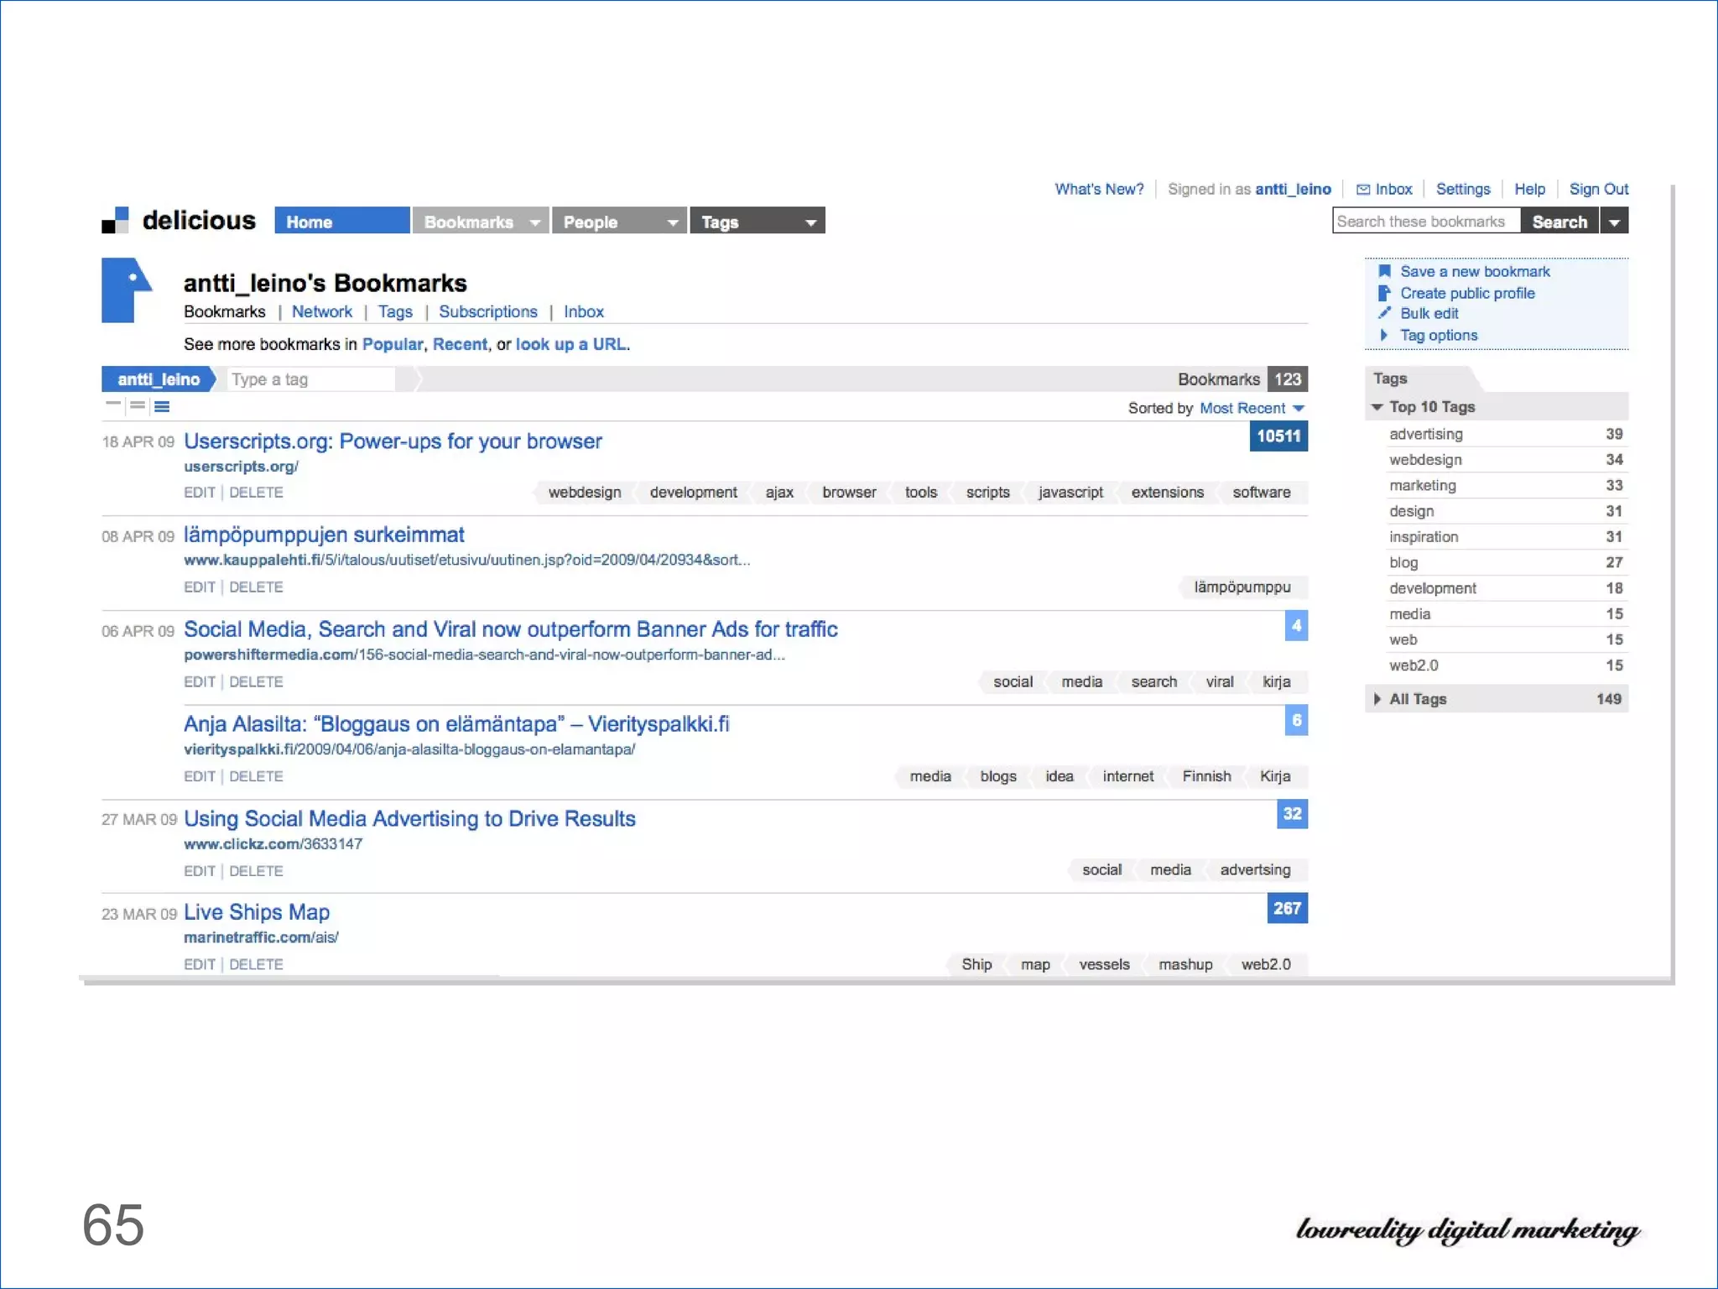The image size is (1718, 1289).
Task: Click the delicious logo icon
Action: pos(115,221)
